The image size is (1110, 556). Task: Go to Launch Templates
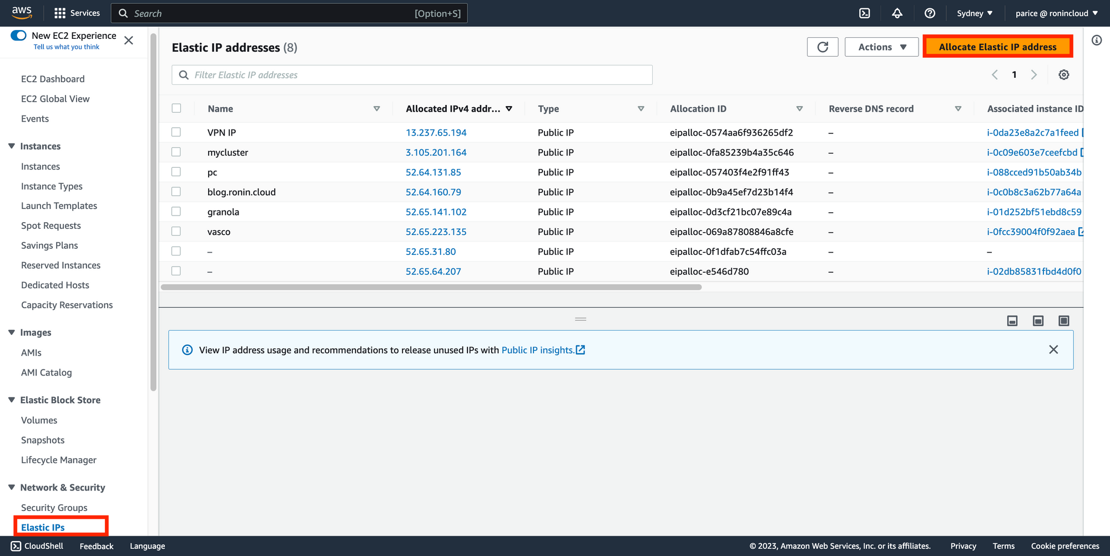(59, 206)
